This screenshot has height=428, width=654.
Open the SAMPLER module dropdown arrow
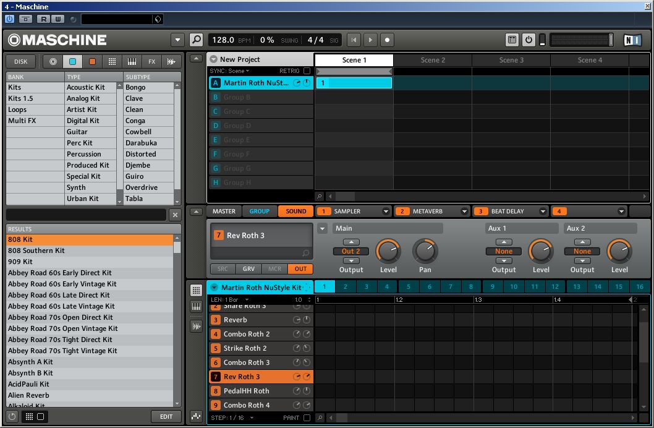pyautogui.click(x=386, y=211)
